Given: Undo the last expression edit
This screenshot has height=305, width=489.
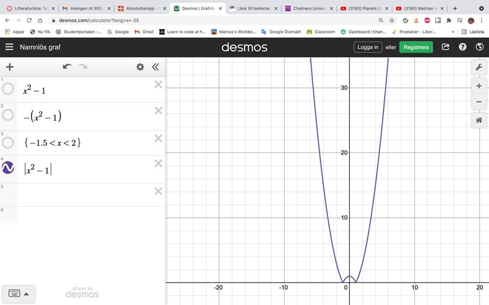Looking at the screenshot, I should [67, 67].
